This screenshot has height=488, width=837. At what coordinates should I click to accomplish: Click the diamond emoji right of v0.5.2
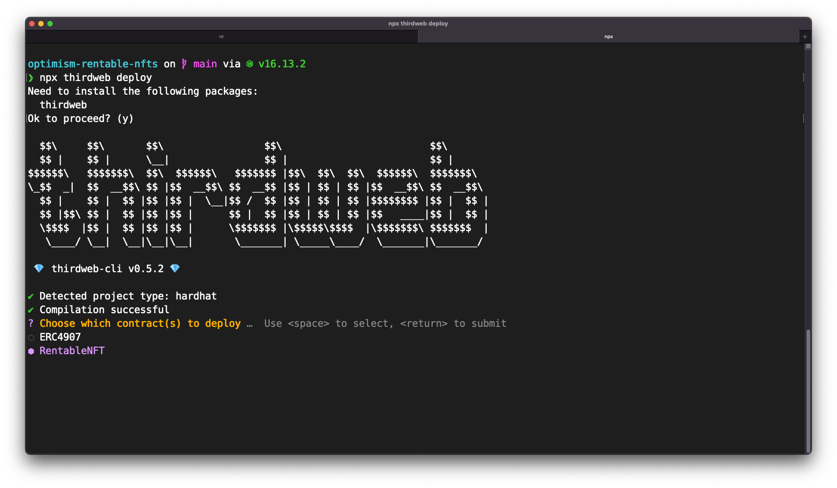pyautogui.click(x=175, y=269)
